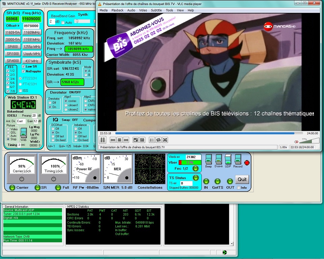324x259 pixels.
Task: Enable the ISS checkbox
Action: 20,91
